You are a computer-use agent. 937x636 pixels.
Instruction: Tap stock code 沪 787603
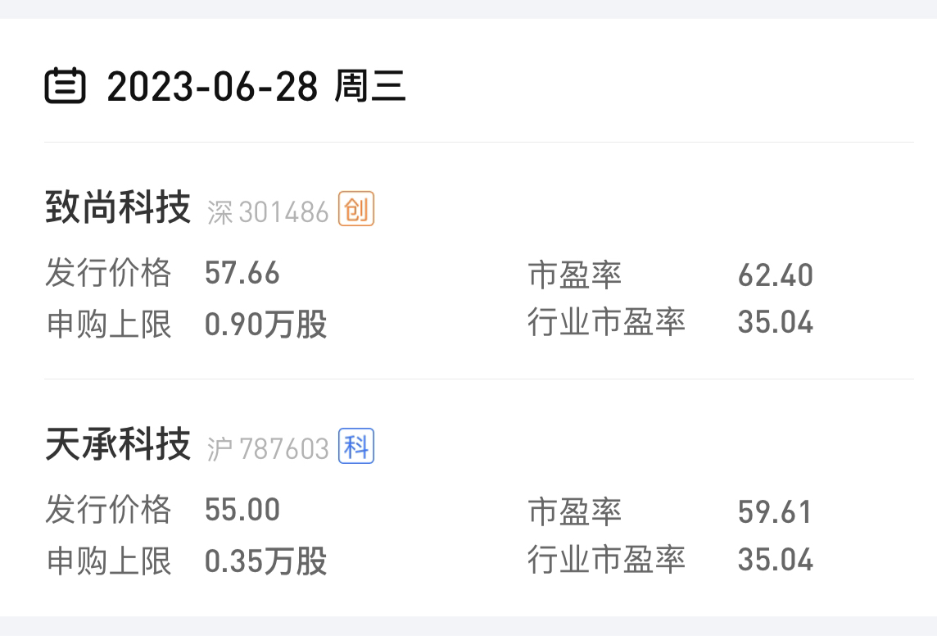click(268, 449)
